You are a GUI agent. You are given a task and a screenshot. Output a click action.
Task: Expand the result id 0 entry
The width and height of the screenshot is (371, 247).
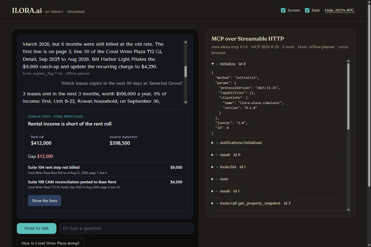(278, 155)
